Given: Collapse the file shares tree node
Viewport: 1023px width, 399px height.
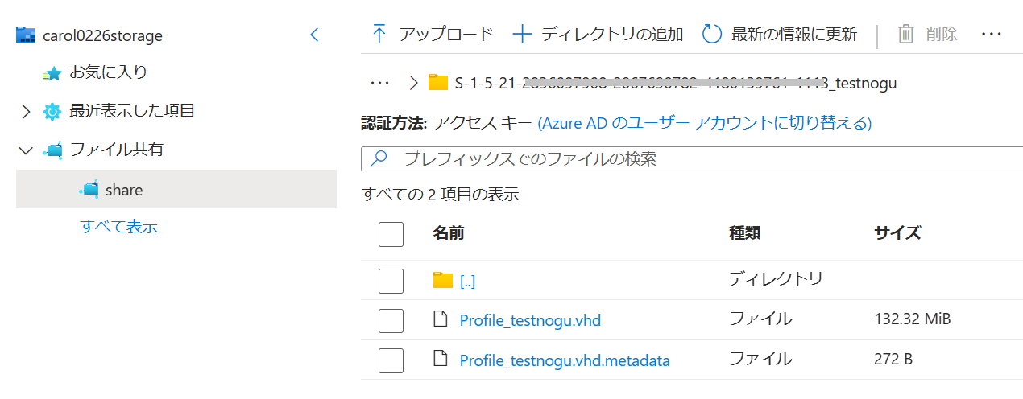Looking at the screenshot, I should pyautogui.click(x=26, y=150).
